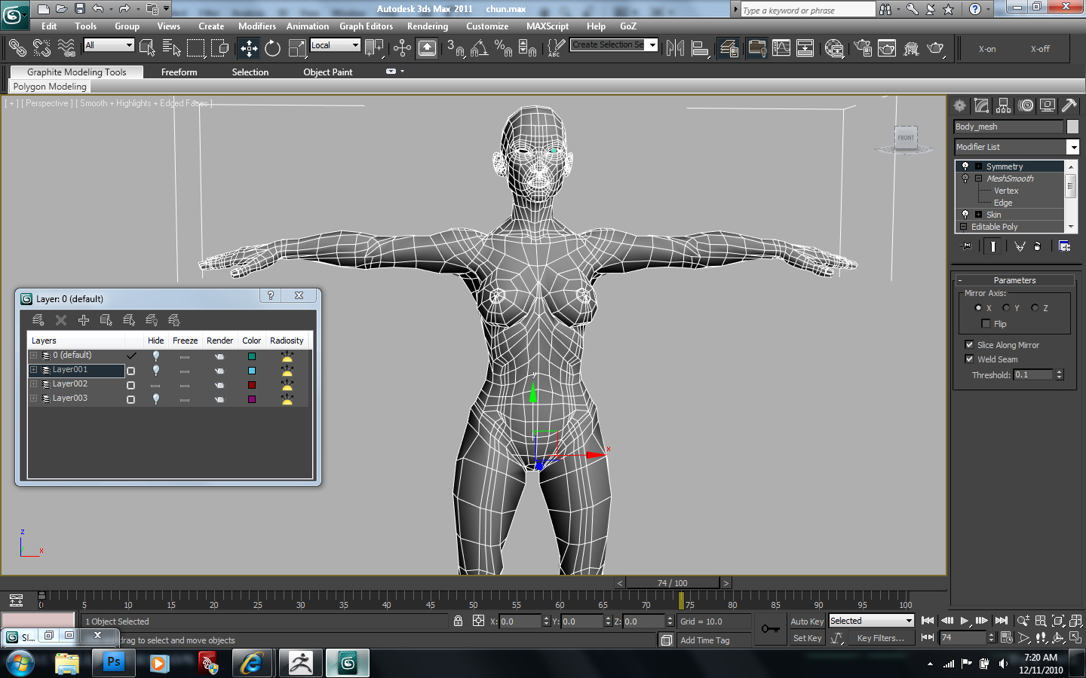Screen dimensions: 1086x678
Task: Click Delete Highlighted Layers X icon
Action: [61, 320]
